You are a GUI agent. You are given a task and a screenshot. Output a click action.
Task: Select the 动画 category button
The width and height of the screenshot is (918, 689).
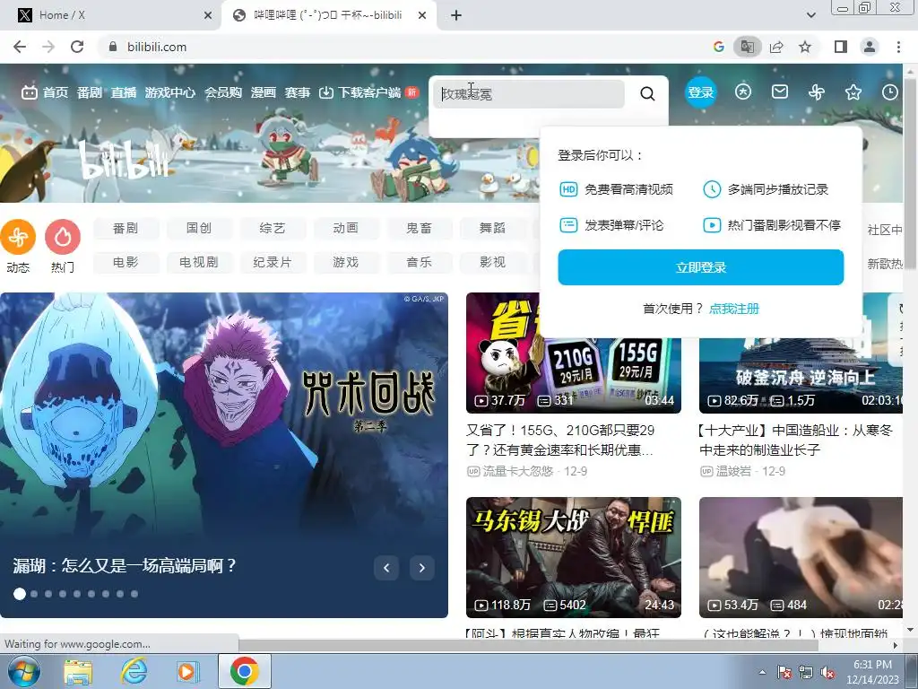[346, 228]
